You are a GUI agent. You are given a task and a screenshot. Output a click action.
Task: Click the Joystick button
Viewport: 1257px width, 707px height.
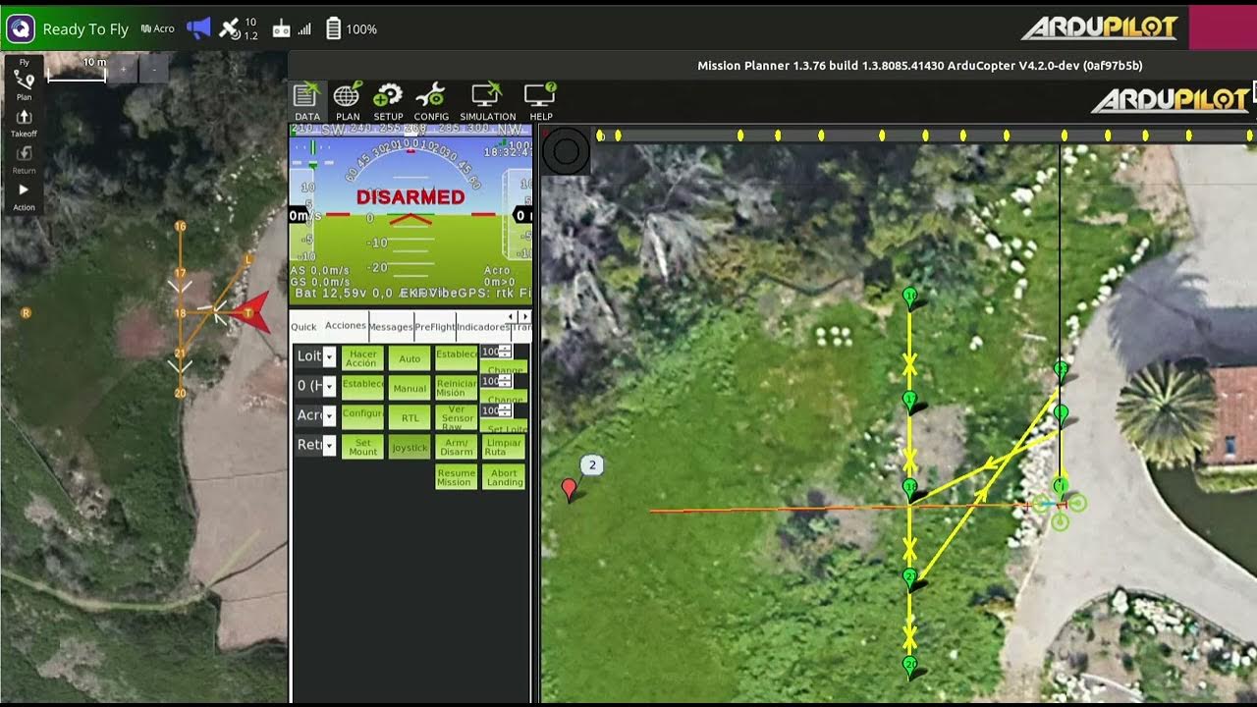(x=410, y=447)
